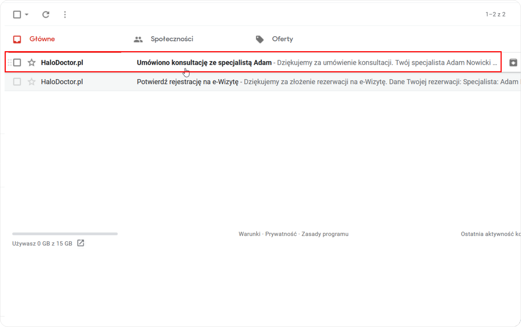Open the Prywatność link
521x327 pixels.
[x=281, y=234]
